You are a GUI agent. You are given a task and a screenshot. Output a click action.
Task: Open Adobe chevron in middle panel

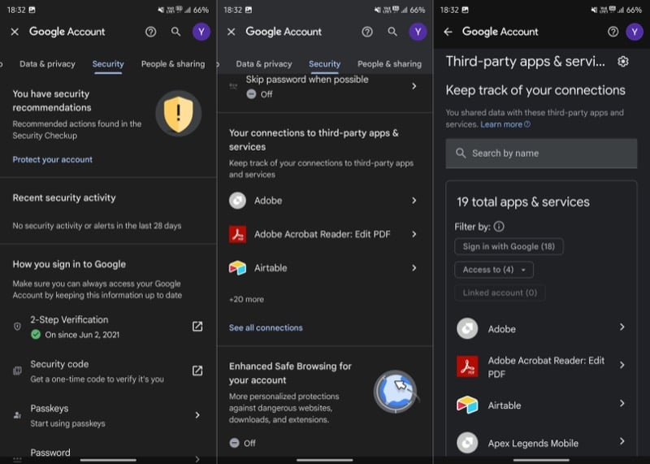click(414, 201)
